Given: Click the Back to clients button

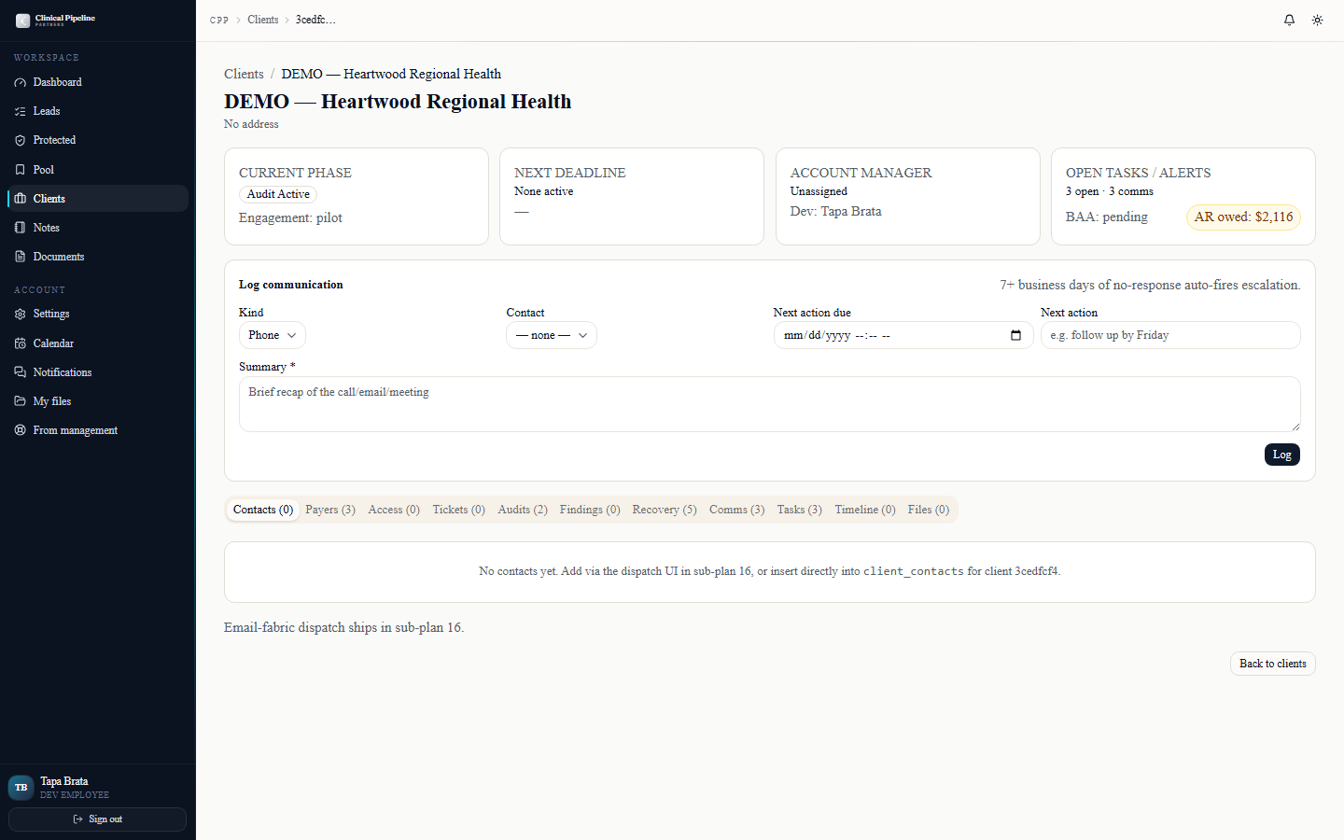Looking at the screenshot, I should 1272,664.
